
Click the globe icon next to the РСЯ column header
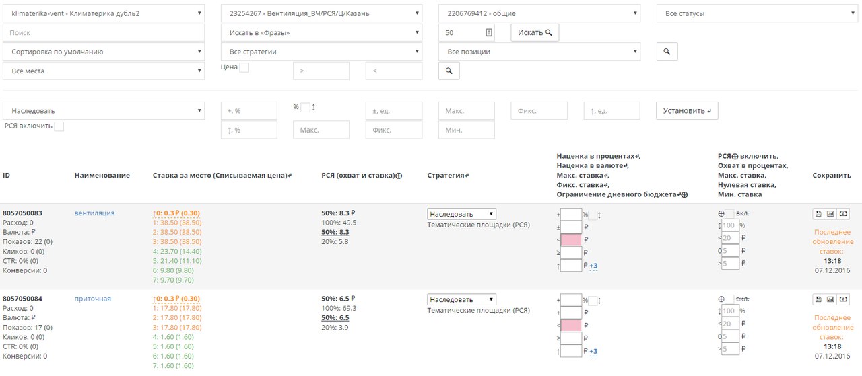[x=399, y=176]
